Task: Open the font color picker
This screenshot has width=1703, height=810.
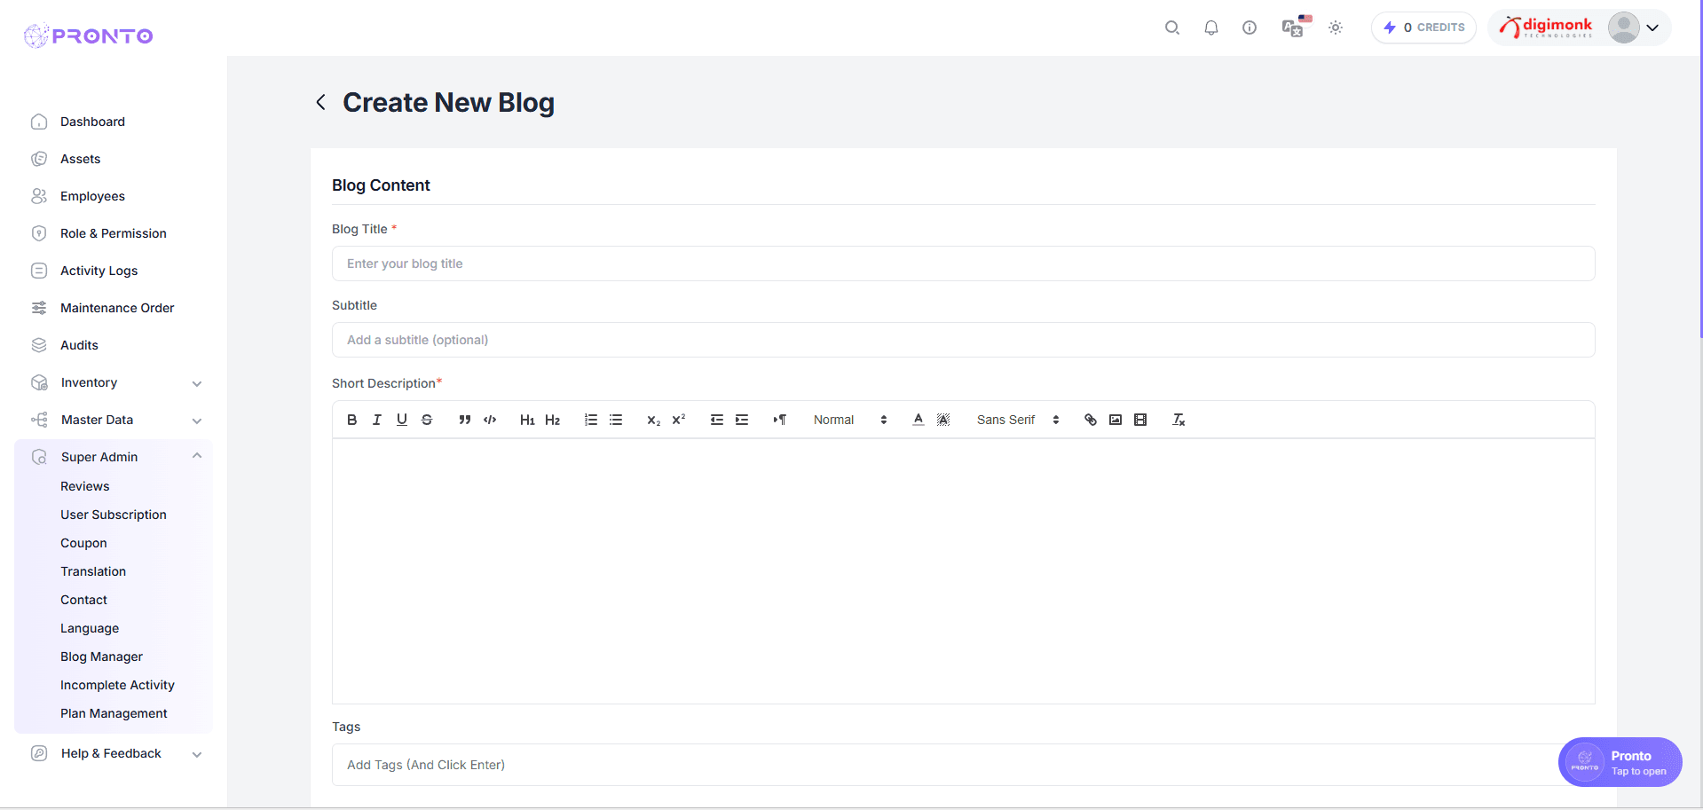Action: (x=919, y=420)
